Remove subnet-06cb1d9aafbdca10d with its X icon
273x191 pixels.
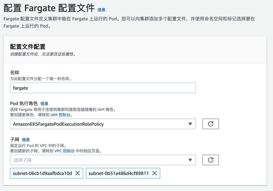78,173
